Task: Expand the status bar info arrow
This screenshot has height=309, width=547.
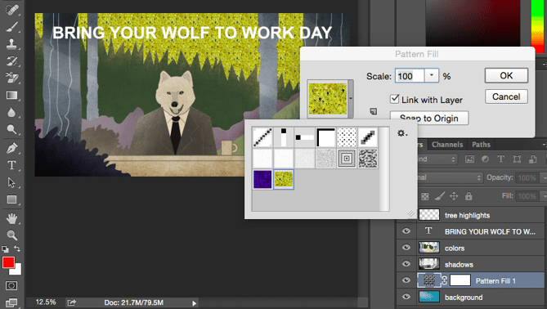Action: (x=195, y=303)
